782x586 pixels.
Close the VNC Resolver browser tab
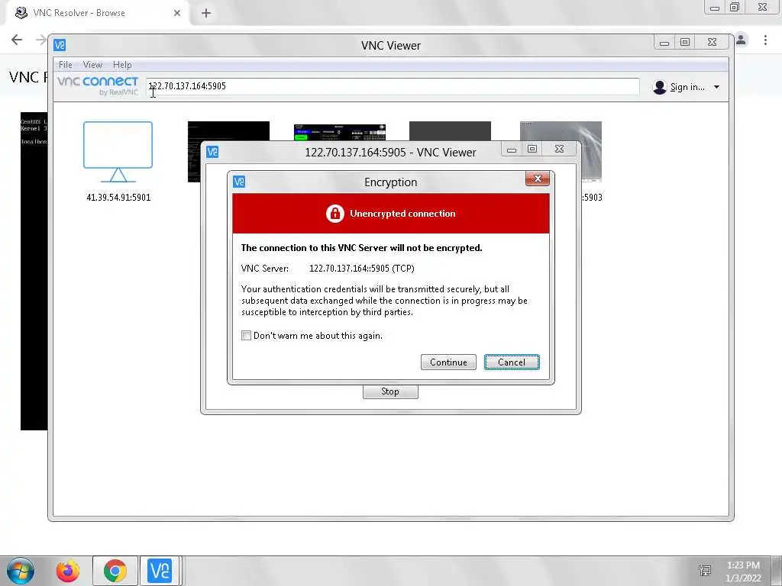(x=177, y=13)
